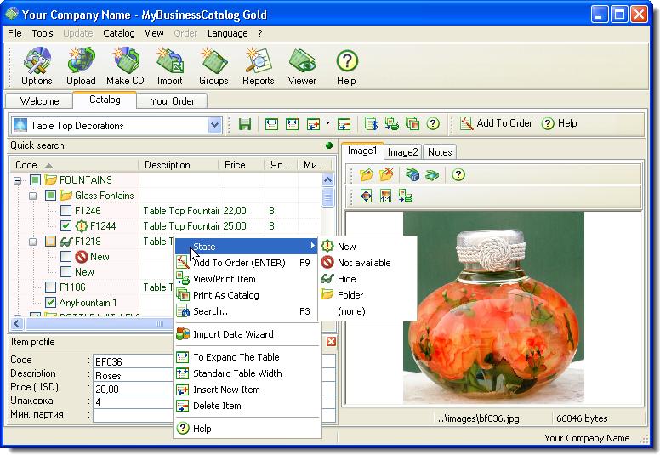Toggle the FOUNTAINS folder checkbox
This screenshot has width=660, height=455.
point(36,180)
